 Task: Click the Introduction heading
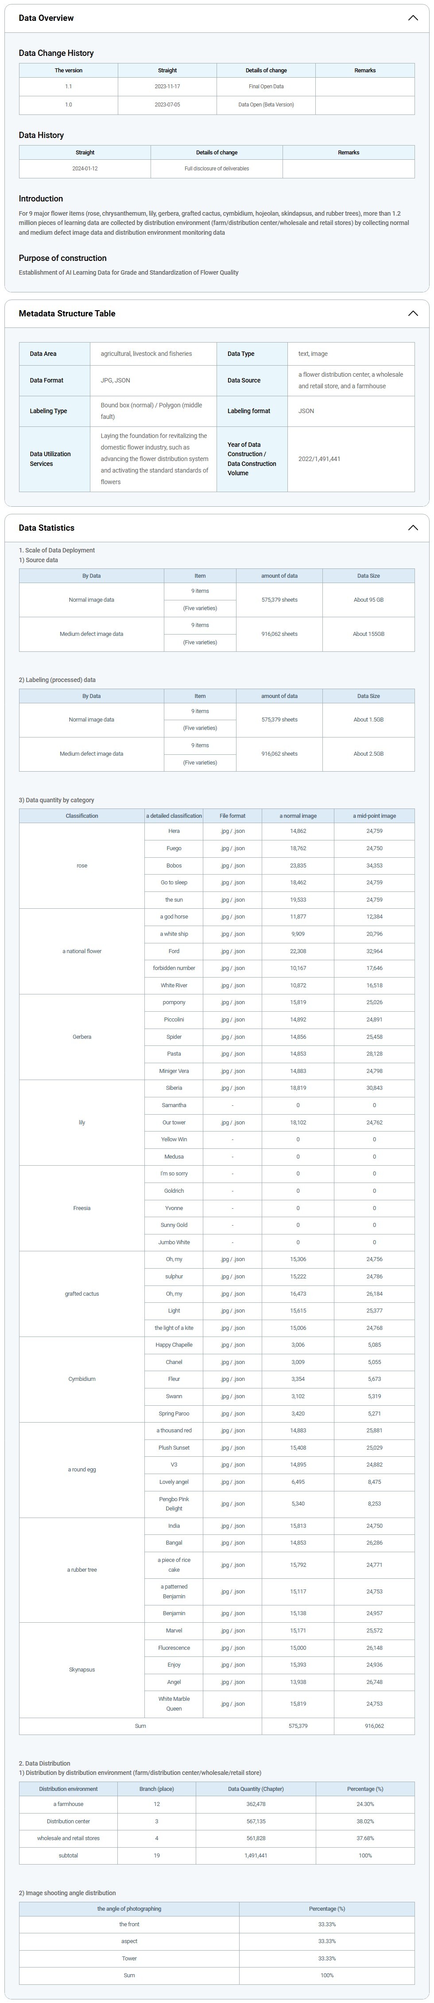click(40, 198)
